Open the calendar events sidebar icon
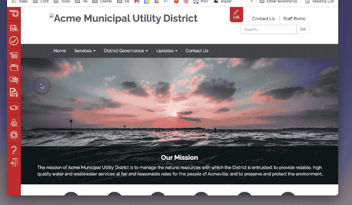This screenshot has height=205, width=352. coord(14,28)
